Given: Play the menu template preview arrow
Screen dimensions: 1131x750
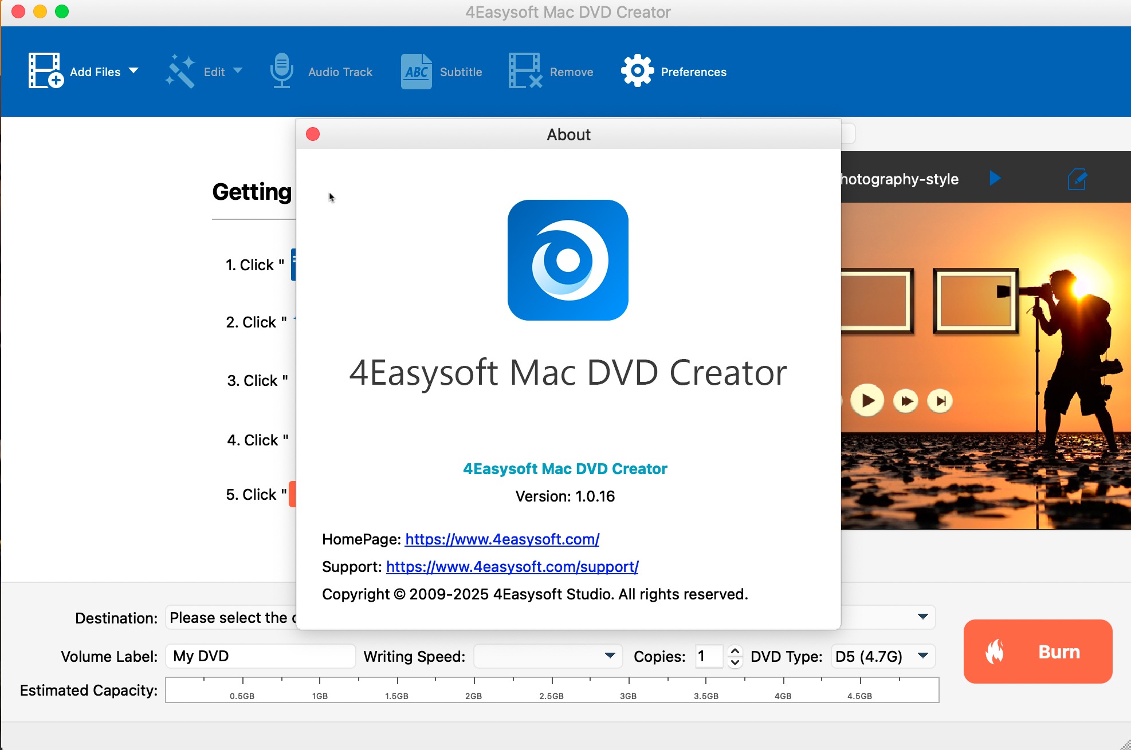Looking at the screenshot, I should [995, 178].
